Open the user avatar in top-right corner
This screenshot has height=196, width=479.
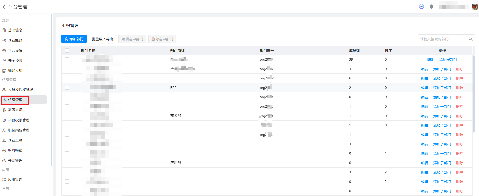tap(475, 7)
